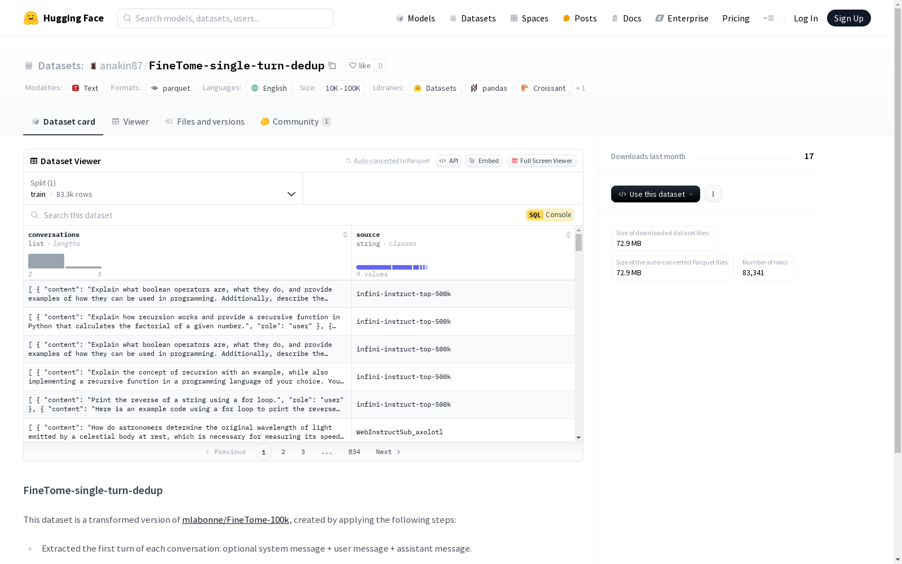Open the Pricing page
902x564 pixels.
click(736, 18)
